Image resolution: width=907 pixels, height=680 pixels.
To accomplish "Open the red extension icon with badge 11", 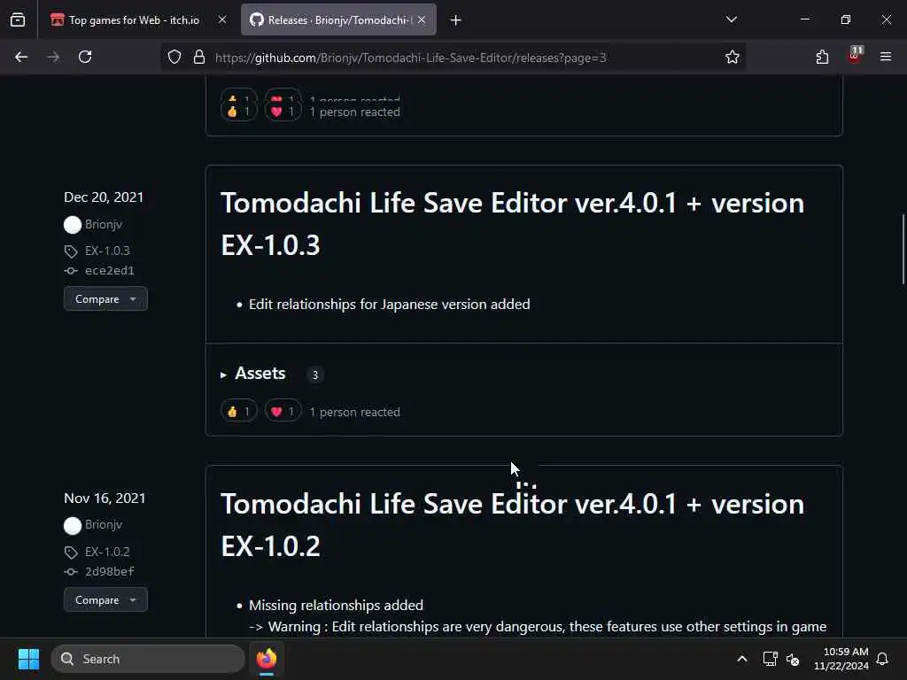I will 855,56.
